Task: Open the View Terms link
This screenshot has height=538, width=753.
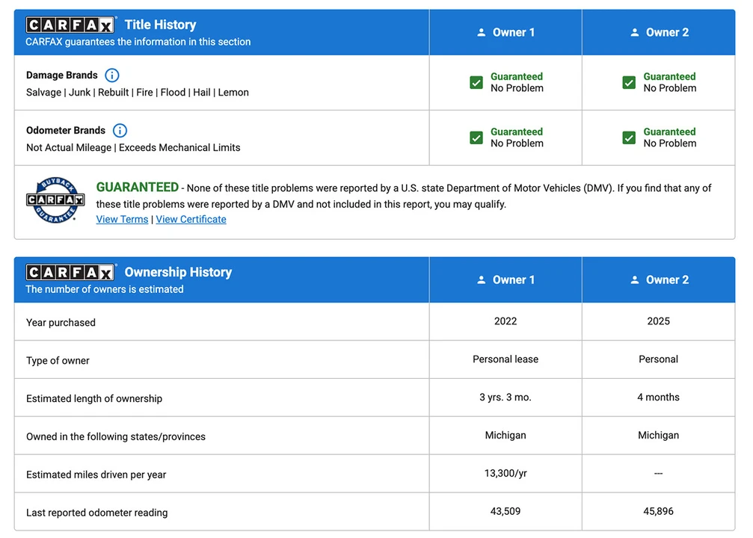Action: [122, 220]
